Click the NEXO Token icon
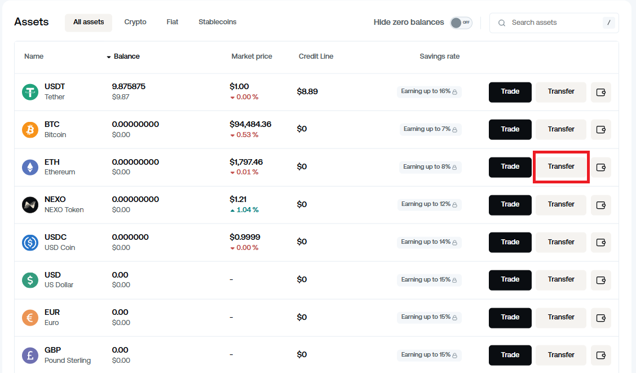This screenshot has height=373, width=636. 30,205
